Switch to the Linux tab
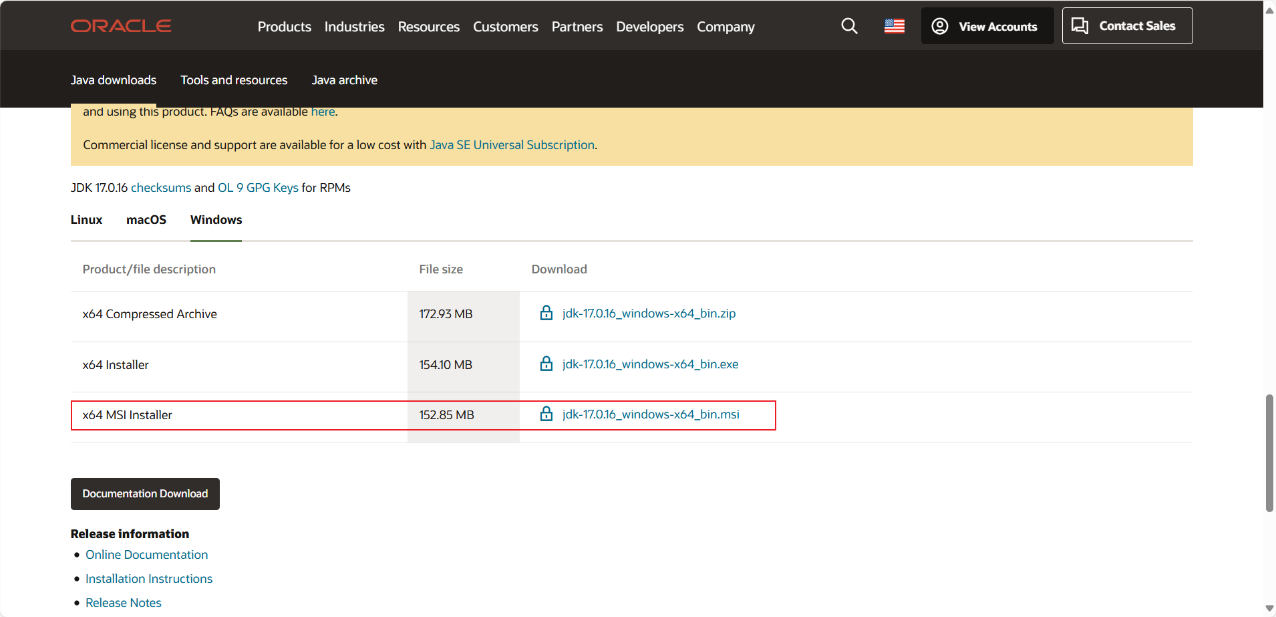Image resolution: width=1276 pixels, height=617 pixels. [87, 220]
